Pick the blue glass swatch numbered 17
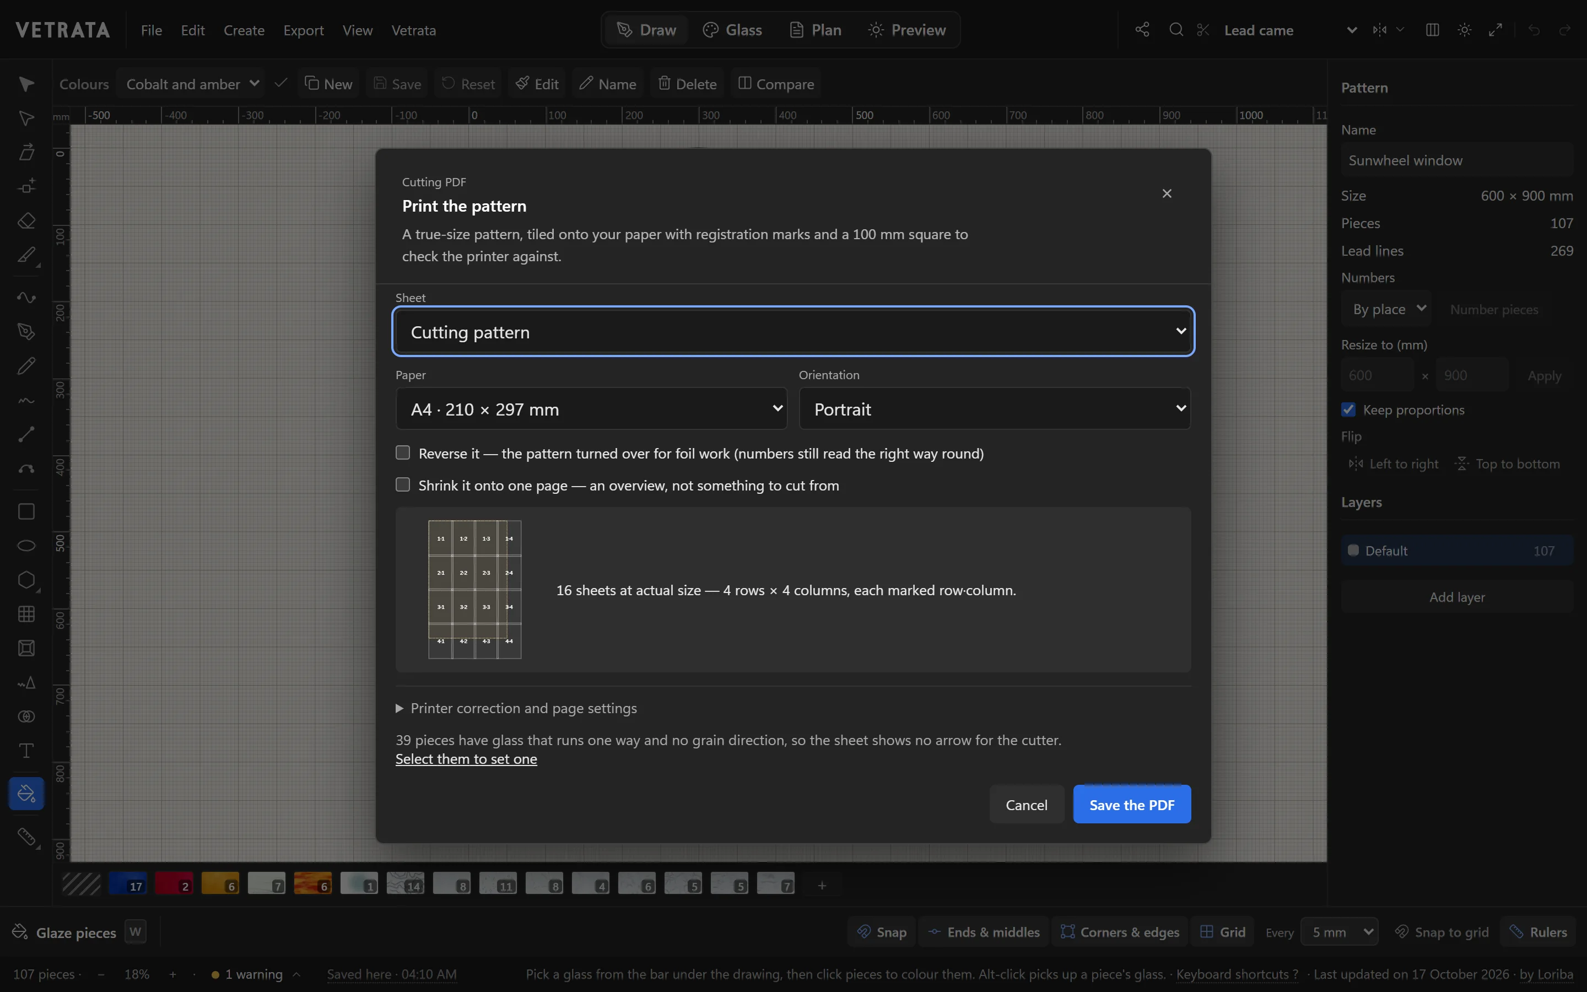 (128, 884)
